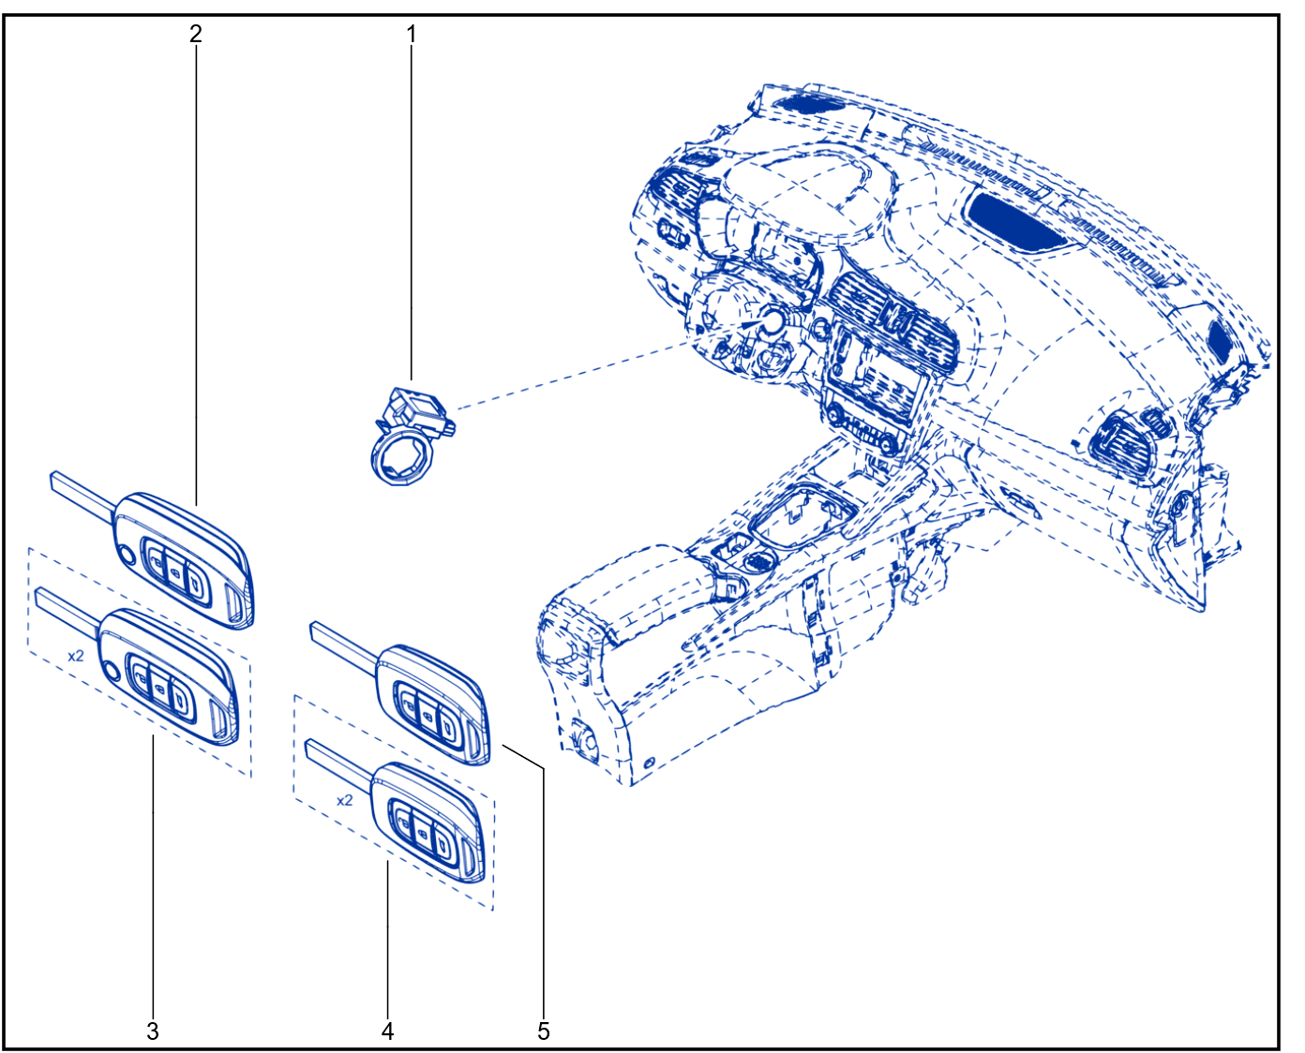
Task: Click callout number 1 above the ignition ring
Action: pyautogui.click(x=411, y=35)
